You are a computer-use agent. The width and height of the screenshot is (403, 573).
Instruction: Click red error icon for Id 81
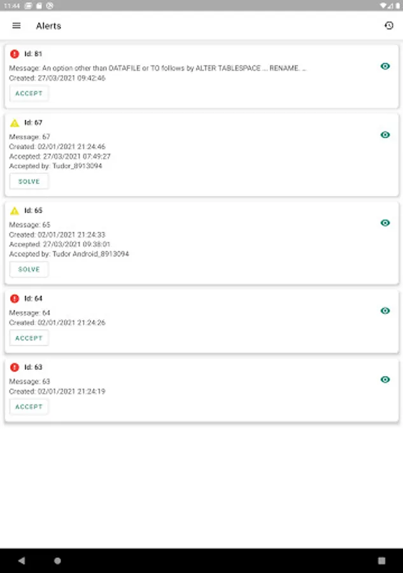click(15, 54)
